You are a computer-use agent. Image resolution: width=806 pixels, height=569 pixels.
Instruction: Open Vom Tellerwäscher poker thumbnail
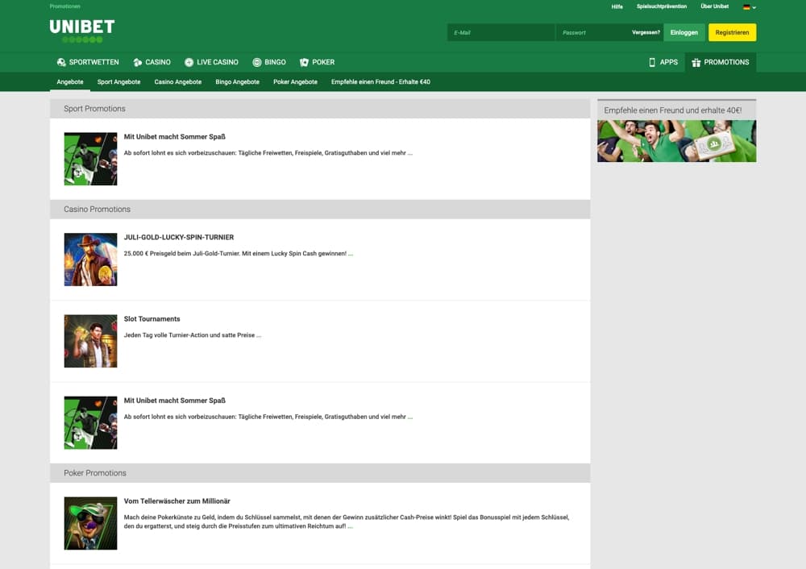[90, 523]
